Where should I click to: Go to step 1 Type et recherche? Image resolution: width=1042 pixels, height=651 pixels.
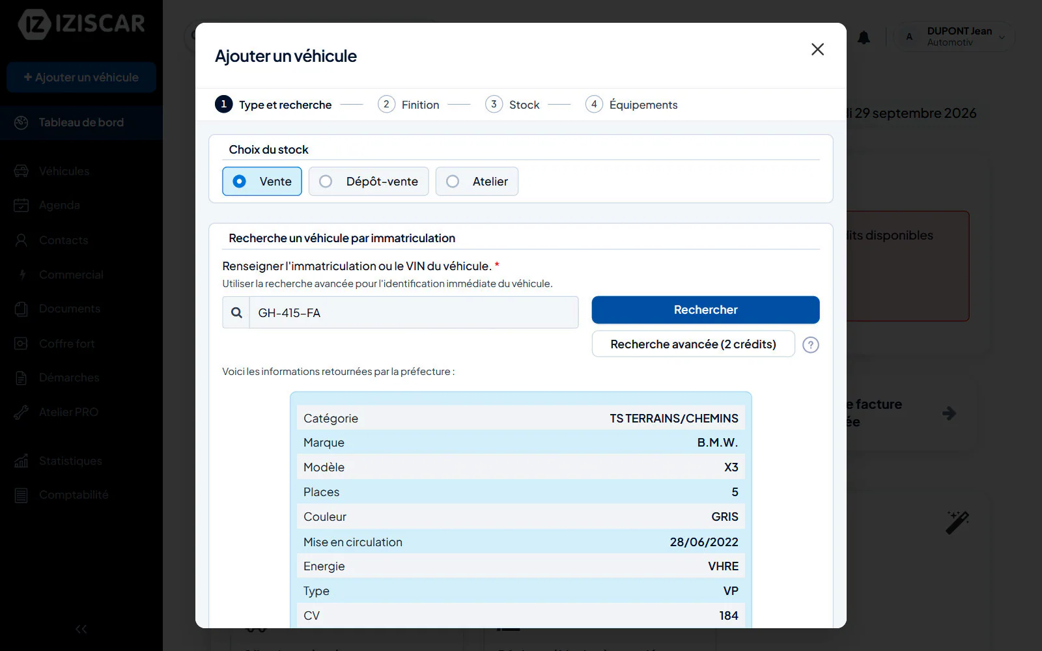[274, 104]
